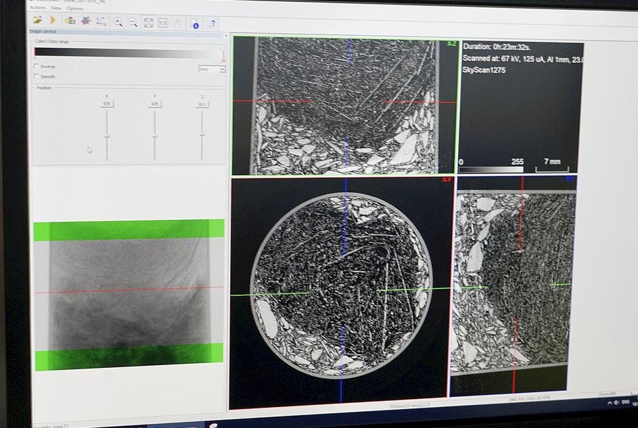Open the Actions menu
Image resolution: width=638 pixels, height=428 pixels.
(x=38, y=8)
